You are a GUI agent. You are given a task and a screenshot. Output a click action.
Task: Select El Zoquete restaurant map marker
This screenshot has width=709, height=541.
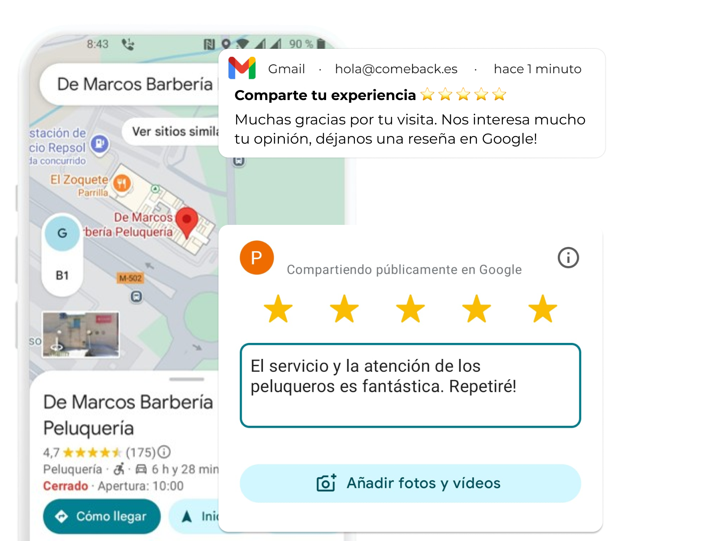tap(122, 184)
